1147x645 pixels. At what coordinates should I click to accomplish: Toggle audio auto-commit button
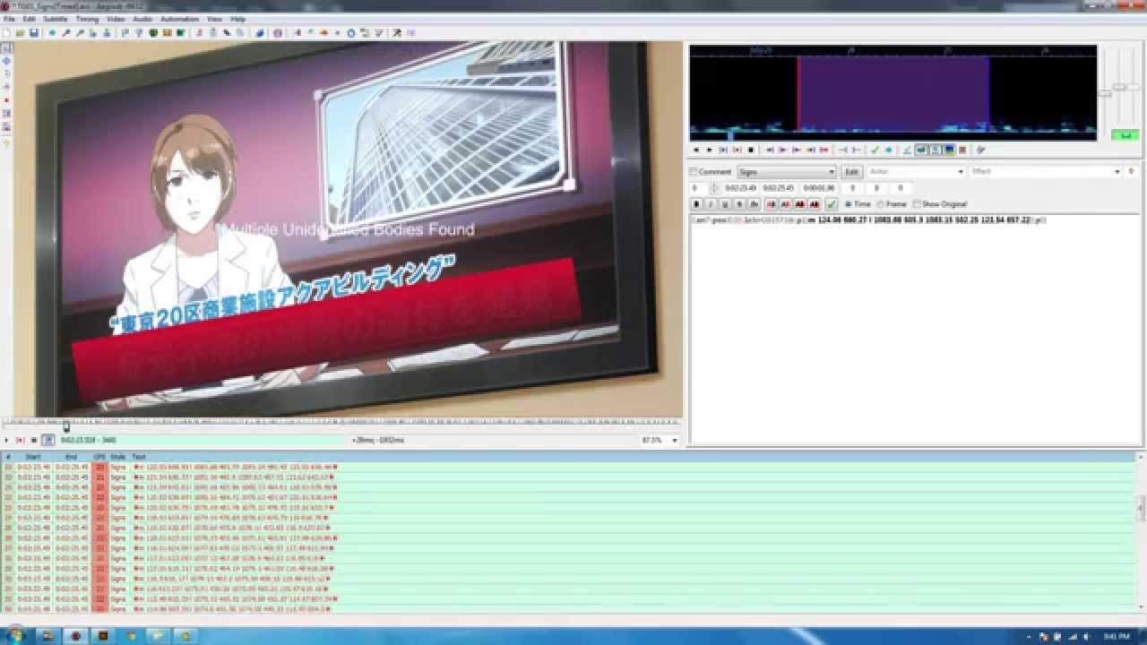click(x=907, y=150)
